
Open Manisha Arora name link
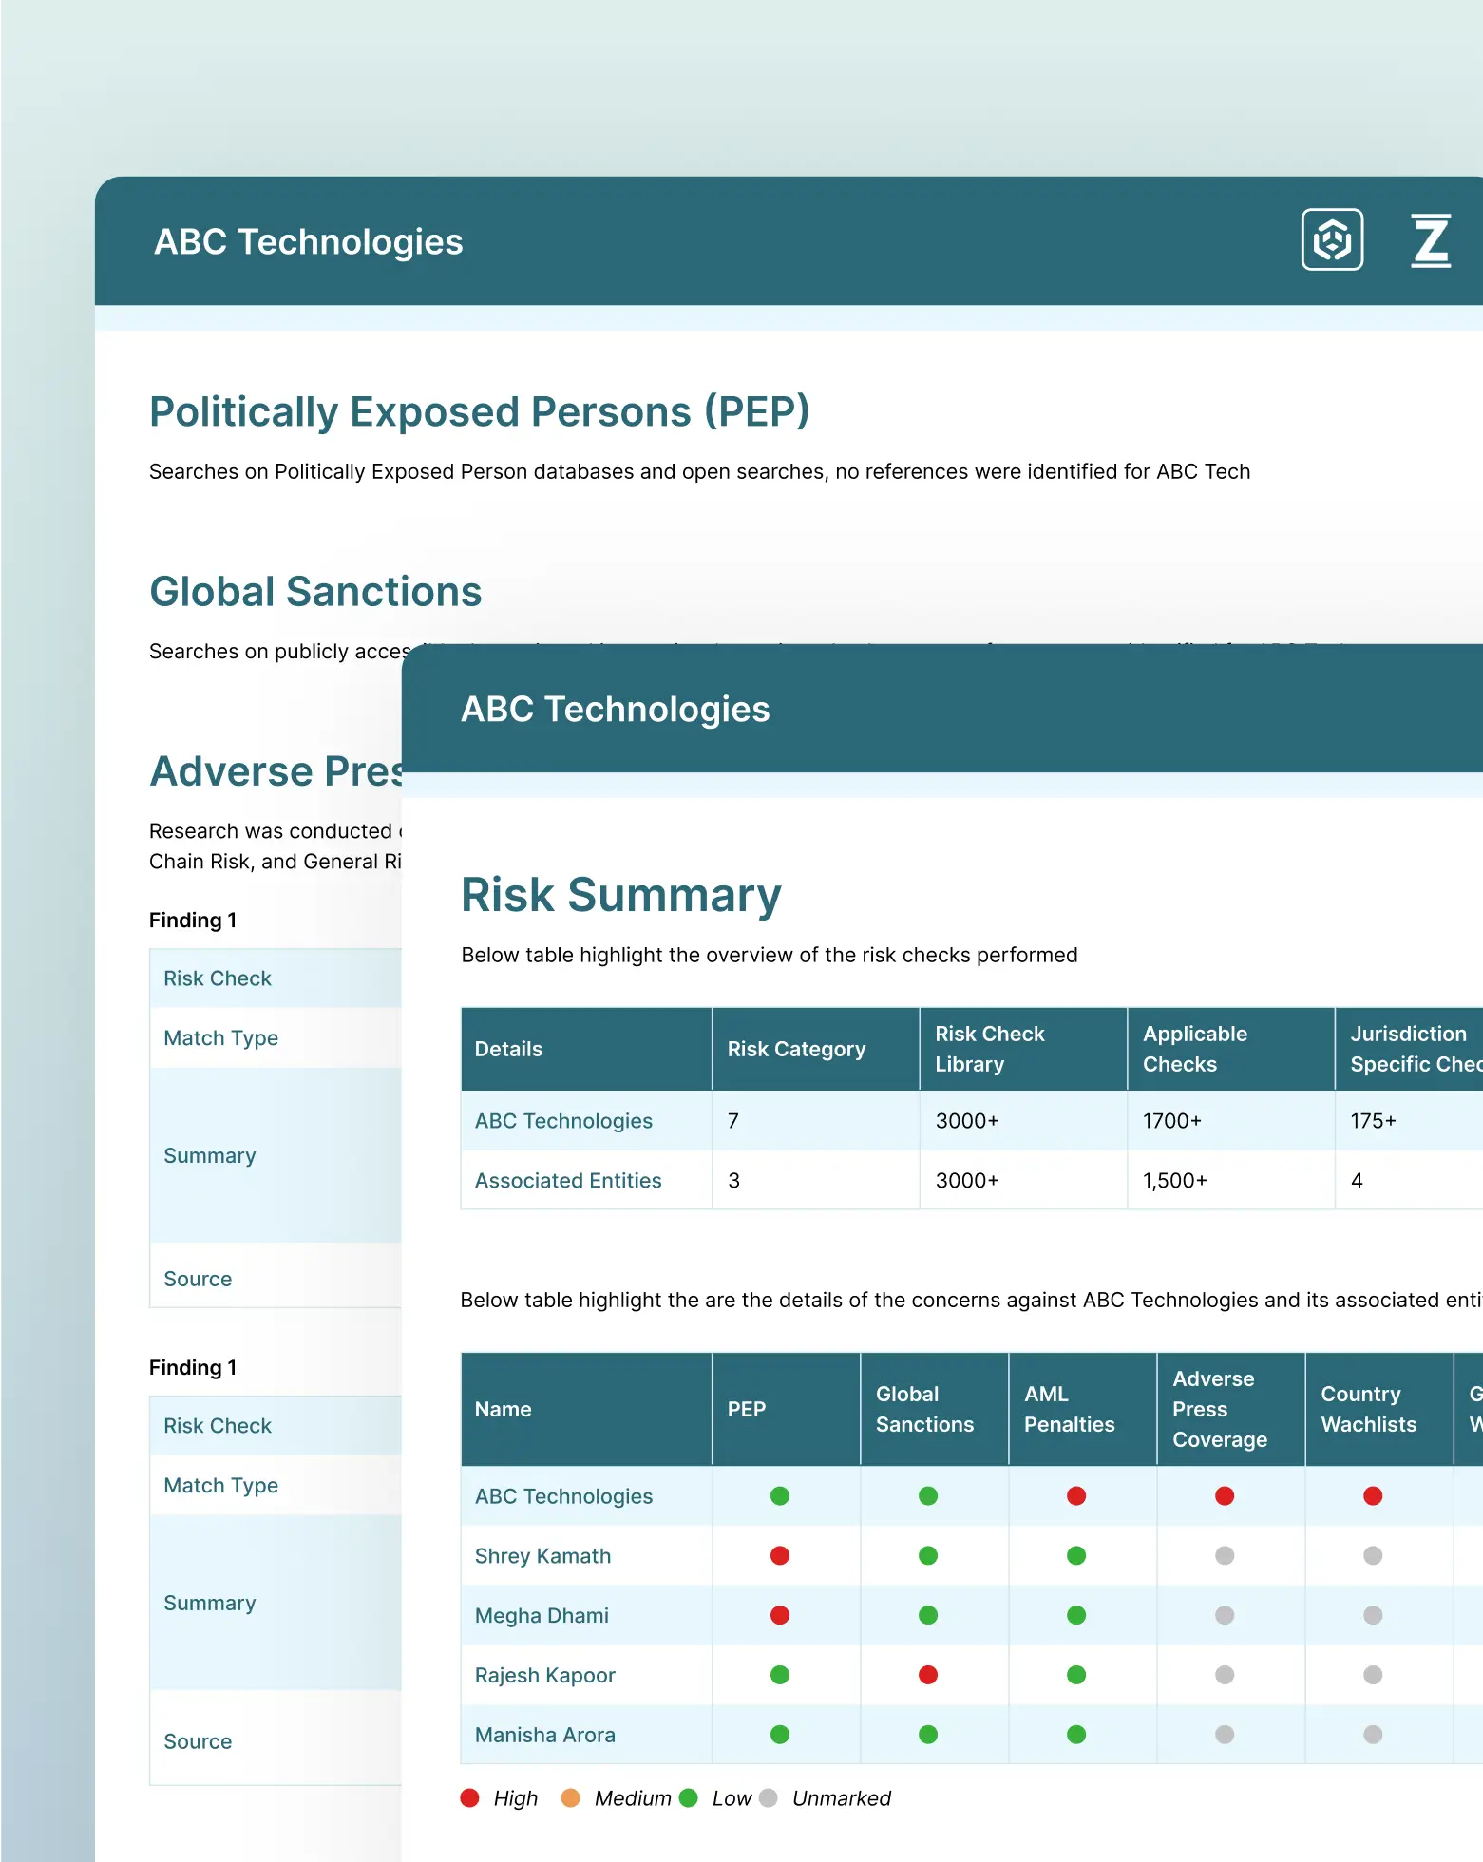[545, 1736]
